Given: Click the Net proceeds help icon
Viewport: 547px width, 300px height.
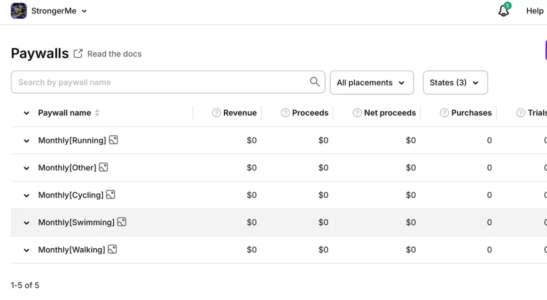Looking at the screenshot, I should tap(357, 113).
